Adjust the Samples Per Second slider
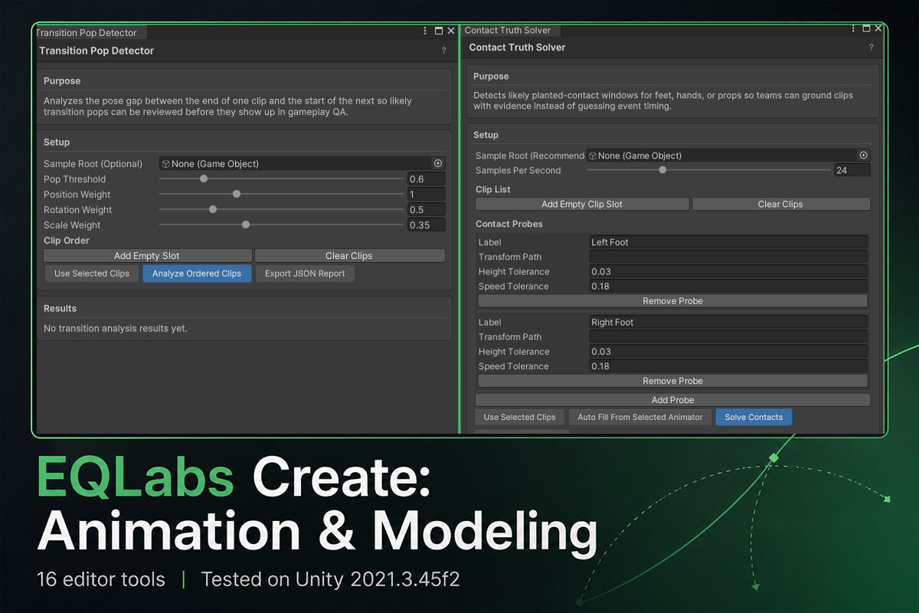Image resolution: width=919 pixels, height=613 pixels. click(x=708, y=170)
